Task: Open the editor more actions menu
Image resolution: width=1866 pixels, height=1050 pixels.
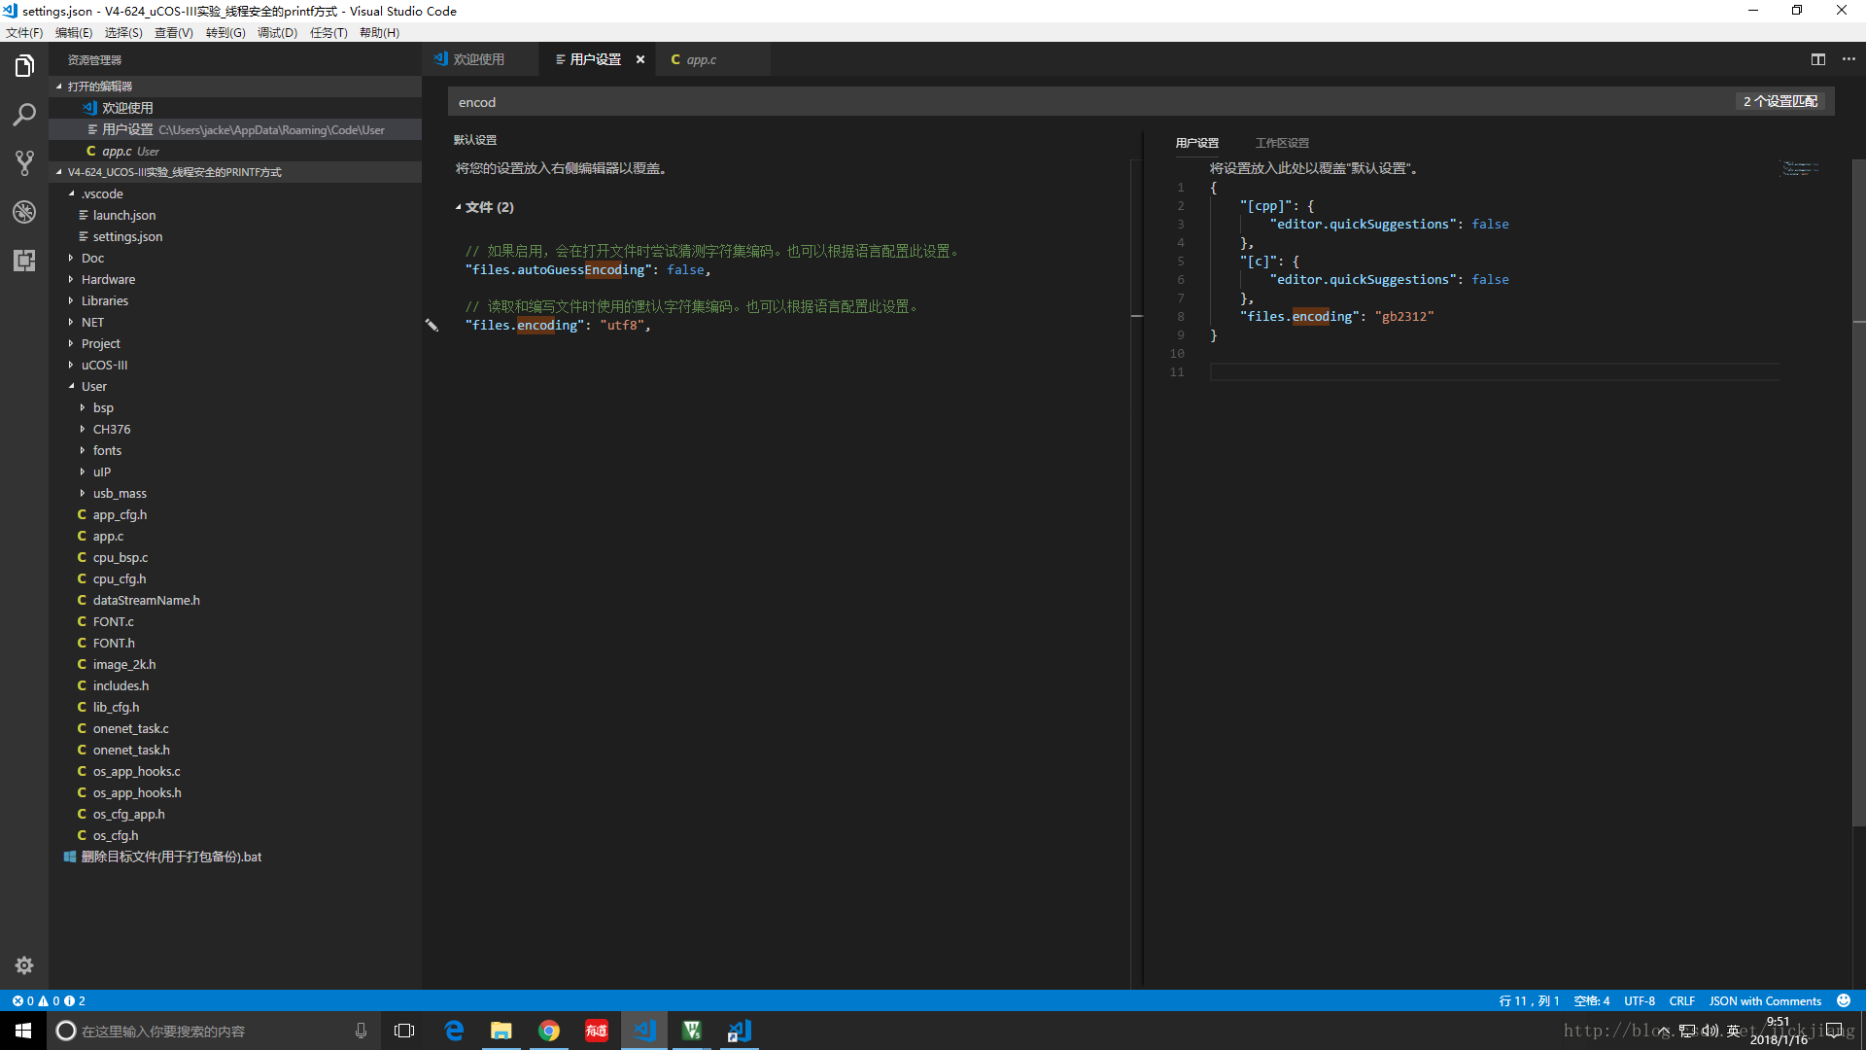Action: [1849, 59]
